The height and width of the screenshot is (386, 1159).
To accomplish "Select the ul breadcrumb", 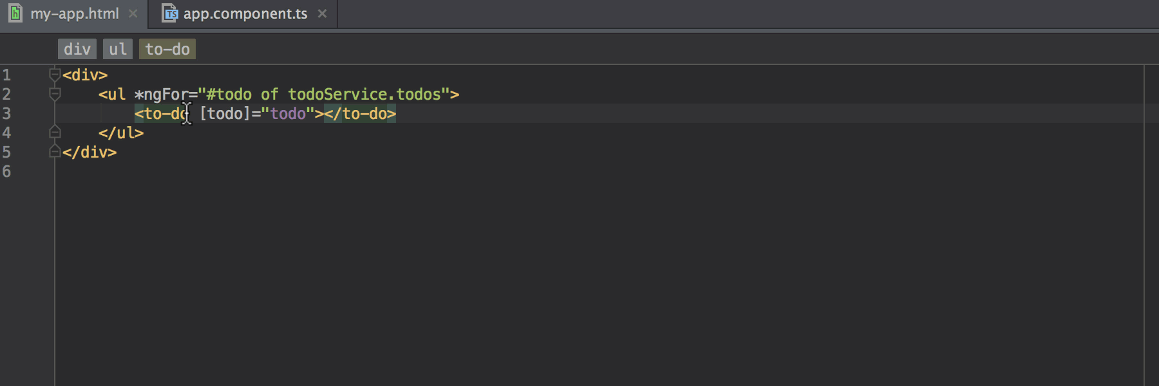I will (118, 49).
